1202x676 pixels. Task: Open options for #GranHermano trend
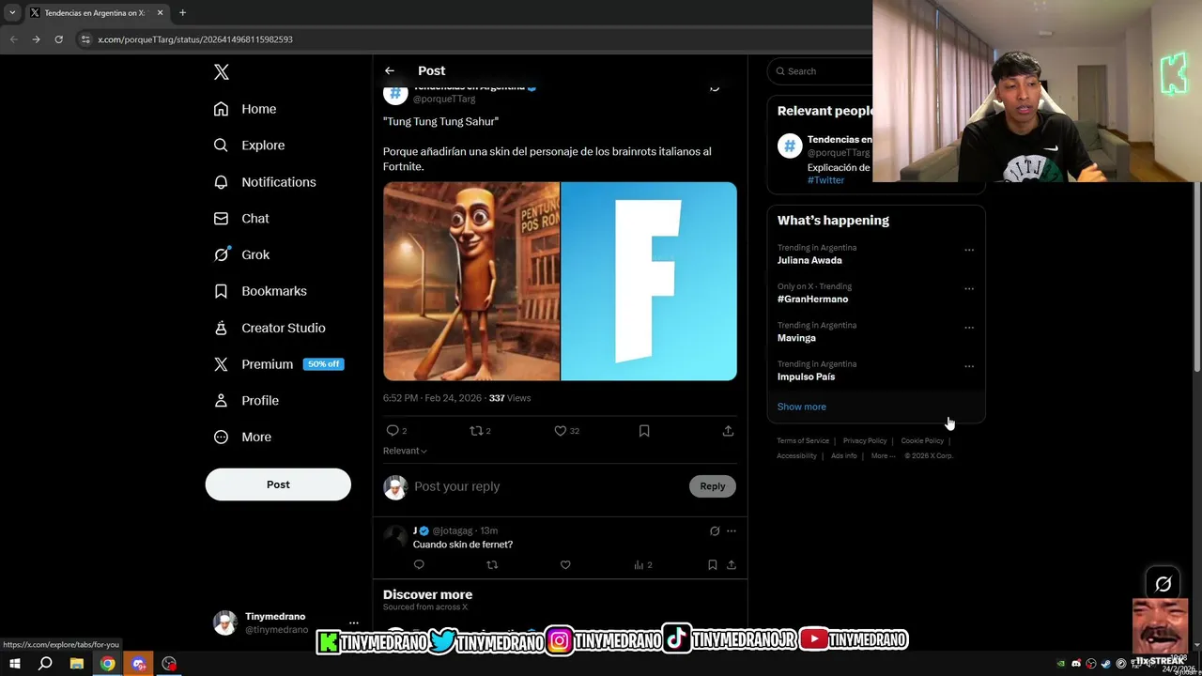coord(969,288)
